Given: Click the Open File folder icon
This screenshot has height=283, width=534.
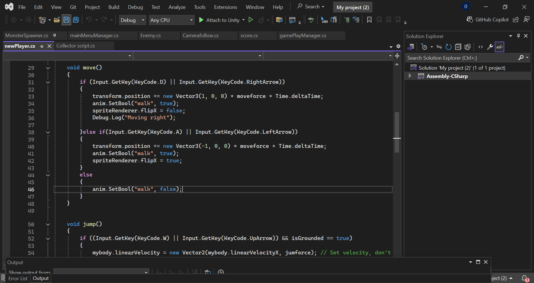Looking at the screenshot, I should (x=57, y=20).
